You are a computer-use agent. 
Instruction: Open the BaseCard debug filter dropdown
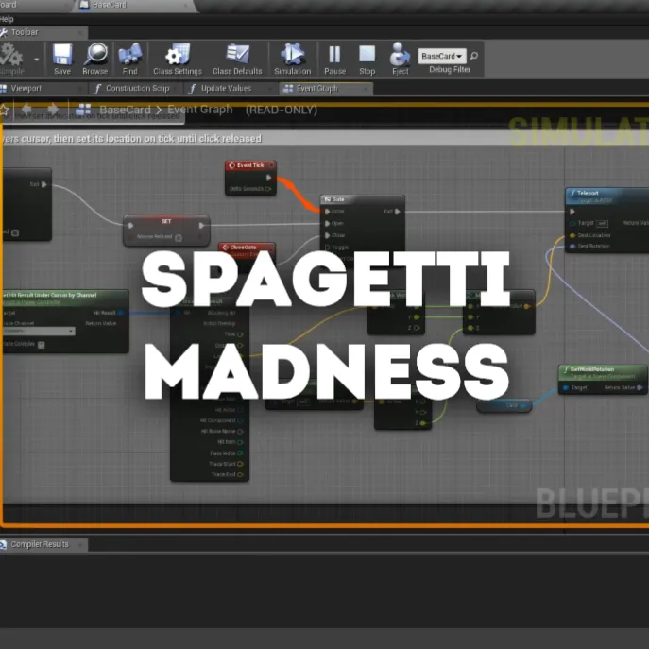(x=441, y=56)
